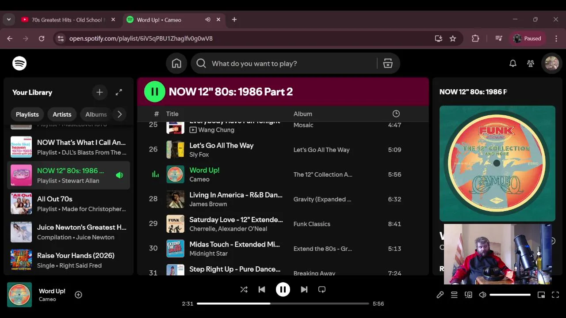Select the Albums filter chip
This screenshot has height=318, width=566.
96,114
